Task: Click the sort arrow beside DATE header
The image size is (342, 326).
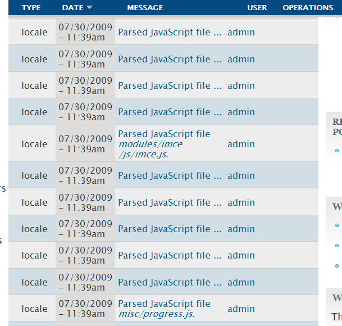Action: pyautogui.click(x=89, y=7)
